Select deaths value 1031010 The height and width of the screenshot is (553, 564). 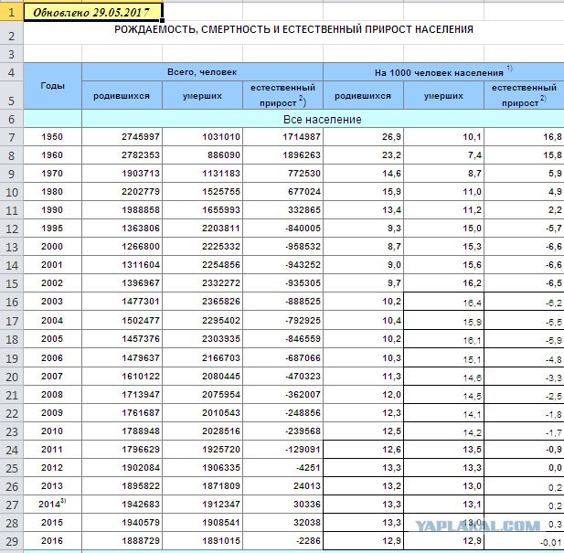(203, 137)
